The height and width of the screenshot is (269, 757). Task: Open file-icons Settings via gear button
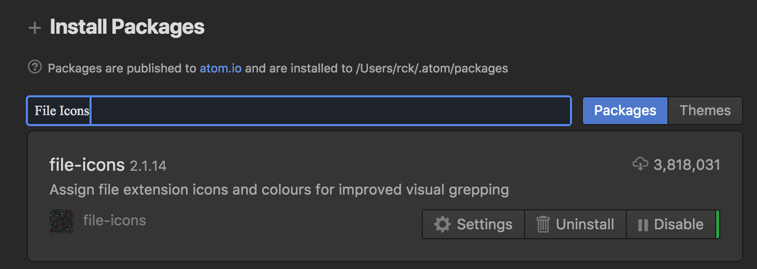point(473,224)
